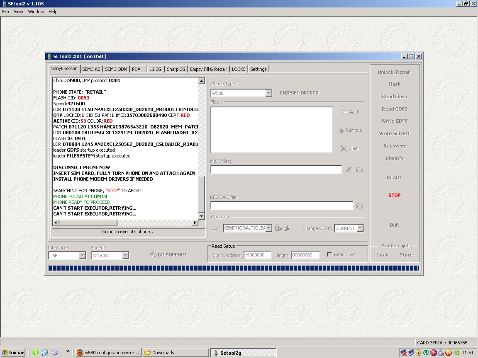Switch to the Settings tab
This screenshot has width=478, height=358.
tap(259, 69)
